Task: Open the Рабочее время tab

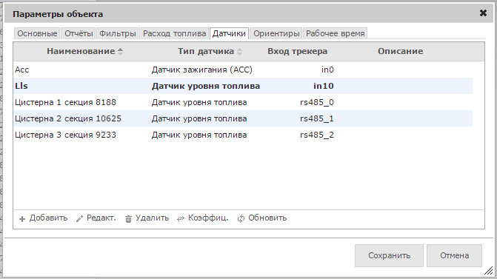Action: 335,33
